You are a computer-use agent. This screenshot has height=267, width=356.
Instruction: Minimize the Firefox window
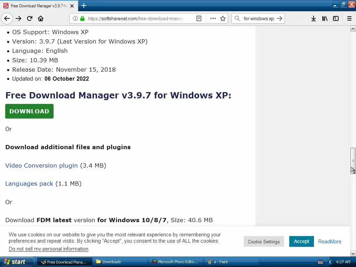[x=335, y=5]
